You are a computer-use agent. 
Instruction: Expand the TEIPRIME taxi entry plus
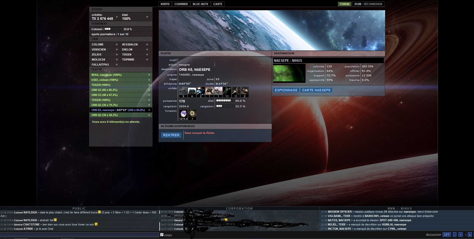[147, 59]
